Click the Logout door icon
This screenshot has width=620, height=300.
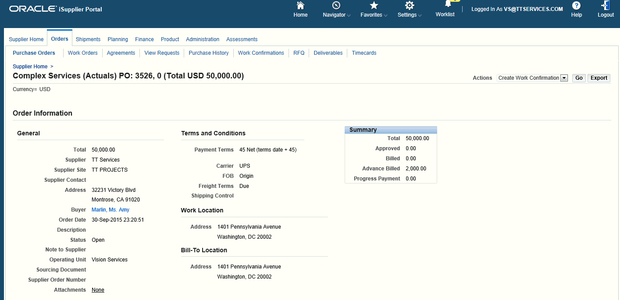tap(606, 6)
